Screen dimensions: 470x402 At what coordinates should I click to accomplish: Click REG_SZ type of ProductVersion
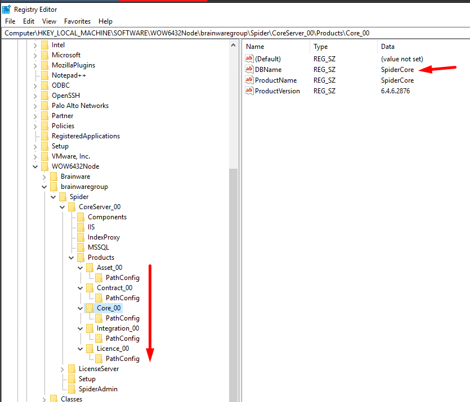[324, 91]
